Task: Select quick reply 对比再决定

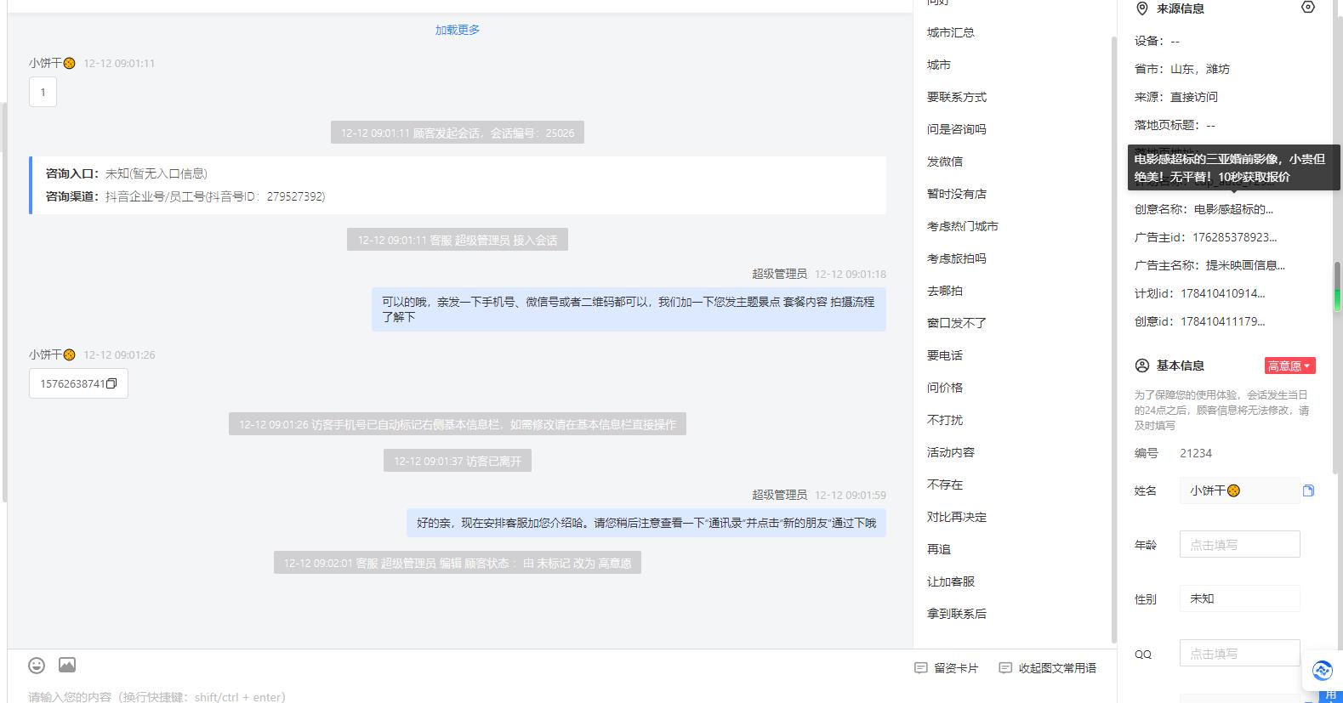Action: [x=957, y=517]
